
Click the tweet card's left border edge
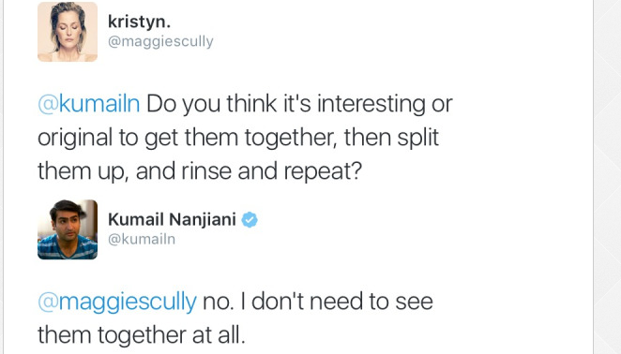(x=4, y=177)
